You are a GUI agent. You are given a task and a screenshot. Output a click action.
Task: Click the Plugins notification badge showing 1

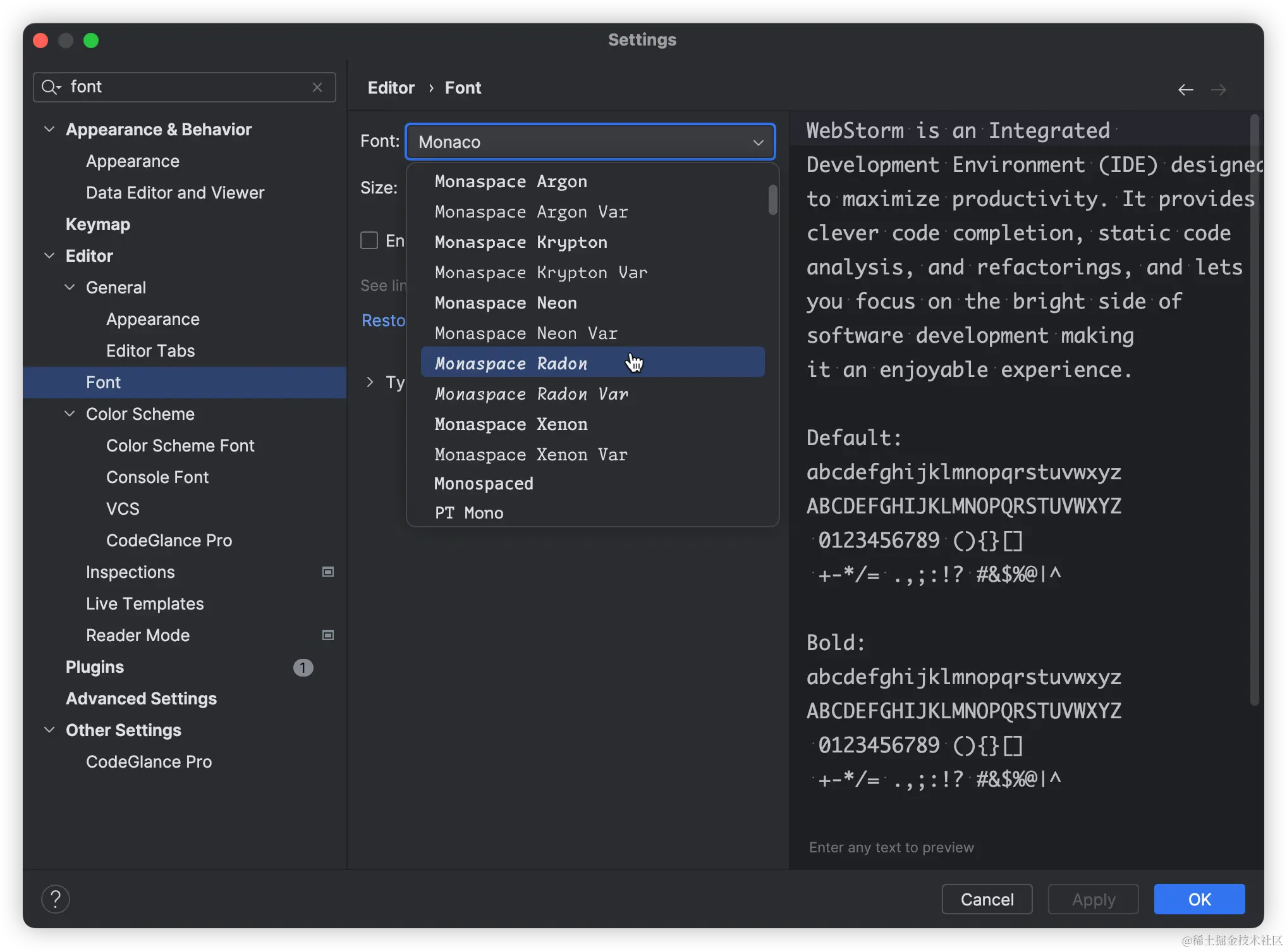[x=303, y=667]
